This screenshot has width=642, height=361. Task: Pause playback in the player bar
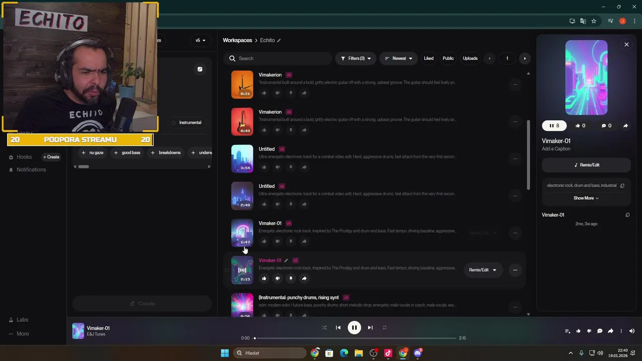tap(354, 327)
